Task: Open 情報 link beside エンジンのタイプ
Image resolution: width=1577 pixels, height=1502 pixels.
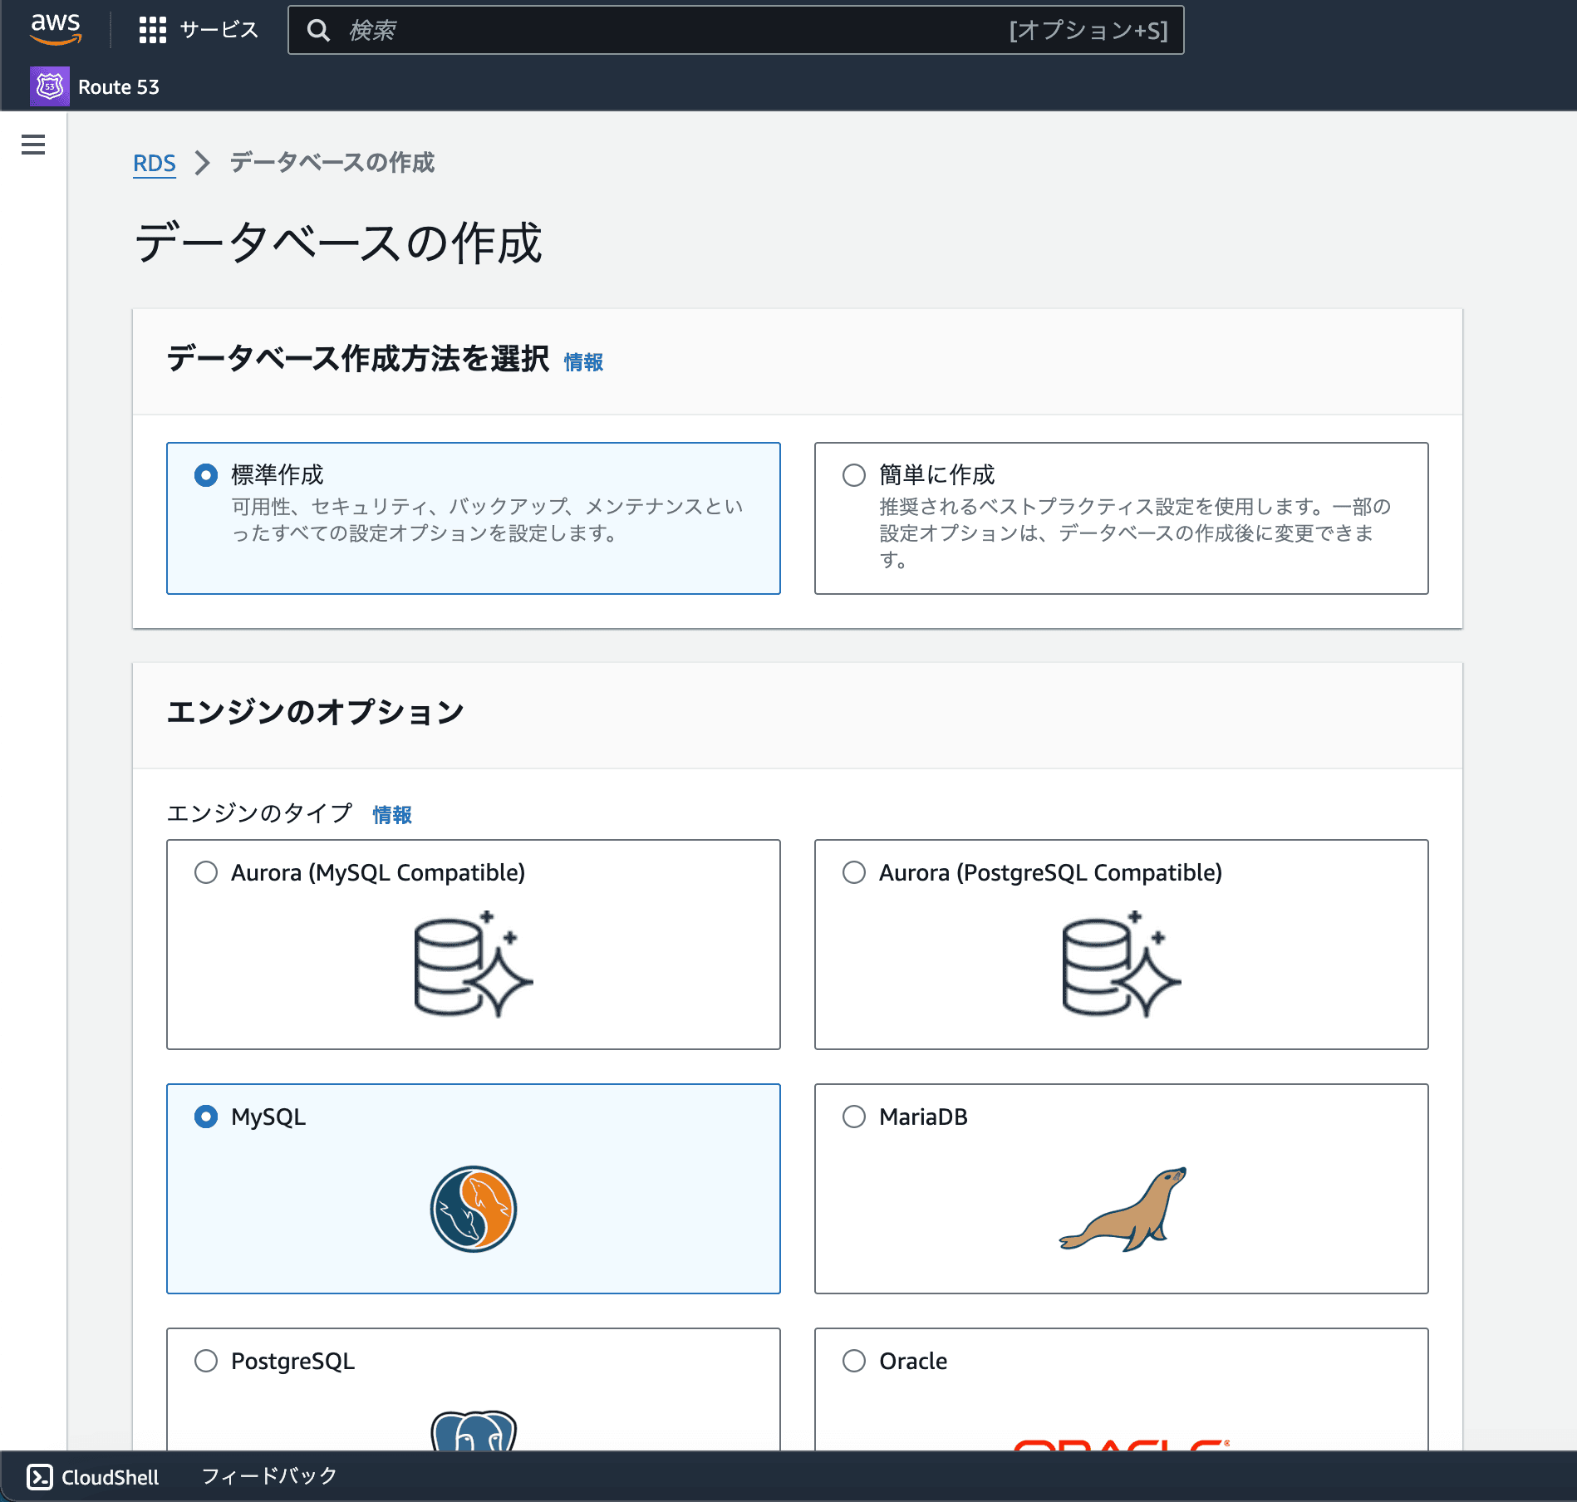Action: 392,815
